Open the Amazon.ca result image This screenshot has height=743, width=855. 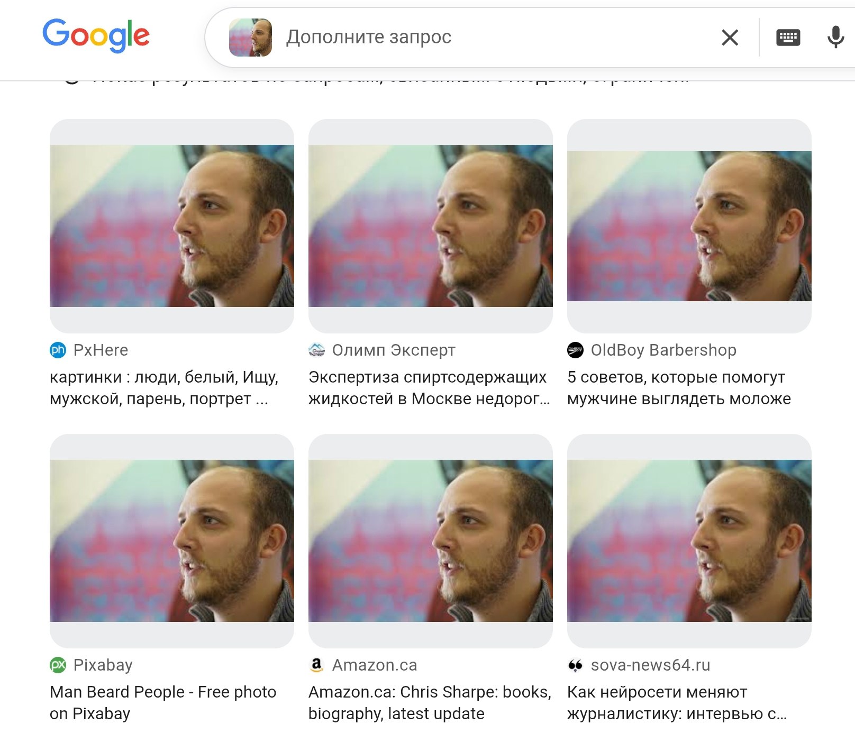coord(430,541)
